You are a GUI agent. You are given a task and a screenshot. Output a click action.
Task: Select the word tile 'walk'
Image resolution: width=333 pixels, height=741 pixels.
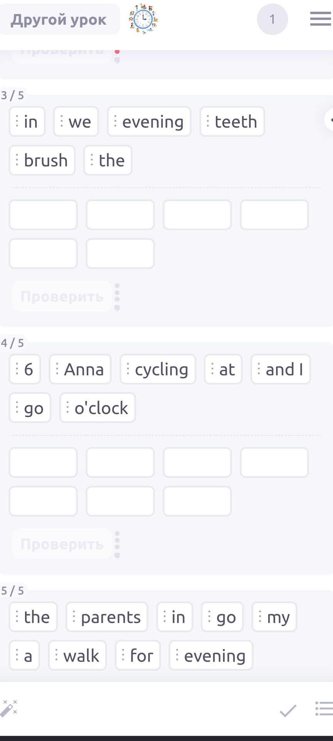click(77, 656)
